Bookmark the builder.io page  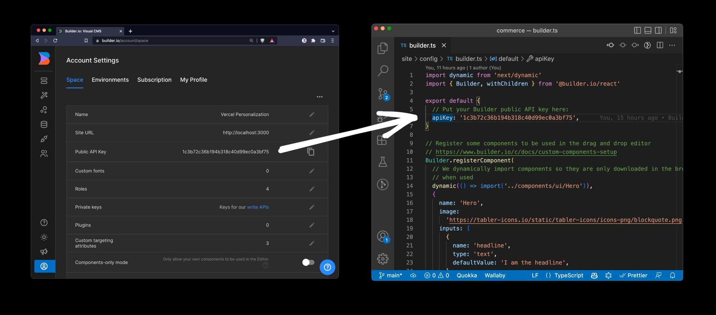[86, 40]
